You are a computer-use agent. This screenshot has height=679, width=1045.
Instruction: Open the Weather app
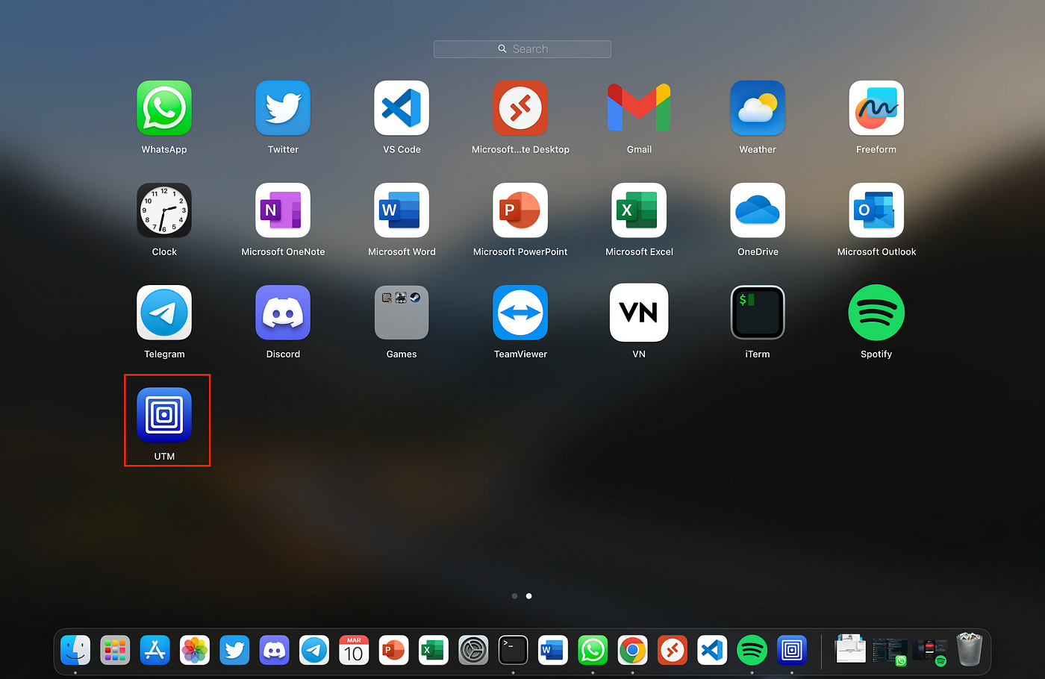point(758,108)
